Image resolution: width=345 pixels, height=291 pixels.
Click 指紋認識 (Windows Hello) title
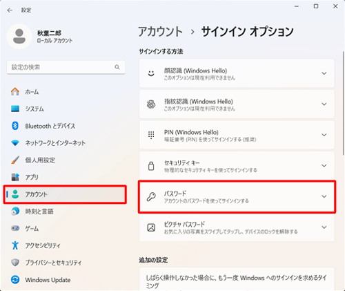[x=199, y=102]
